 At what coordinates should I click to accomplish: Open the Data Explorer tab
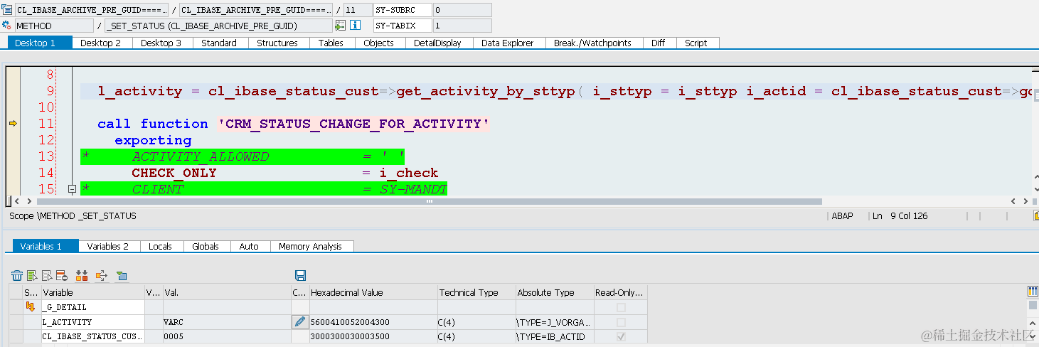tap(508, 43)
